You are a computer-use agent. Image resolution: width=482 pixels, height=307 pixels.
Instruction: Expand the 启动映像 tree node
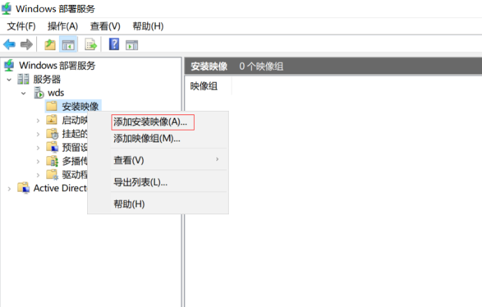pos(38,121)
